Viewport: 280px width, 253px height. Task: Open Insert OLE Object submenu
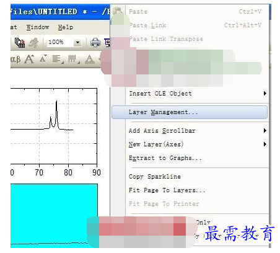coord(190,94)
